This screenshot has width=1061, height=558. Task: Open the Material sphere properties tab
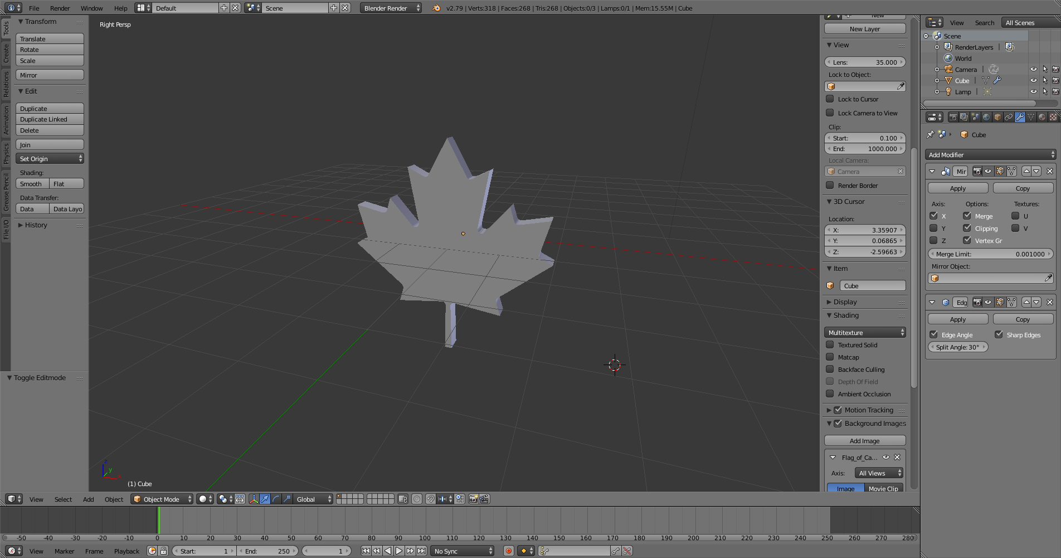click(x=1042, y=117)
